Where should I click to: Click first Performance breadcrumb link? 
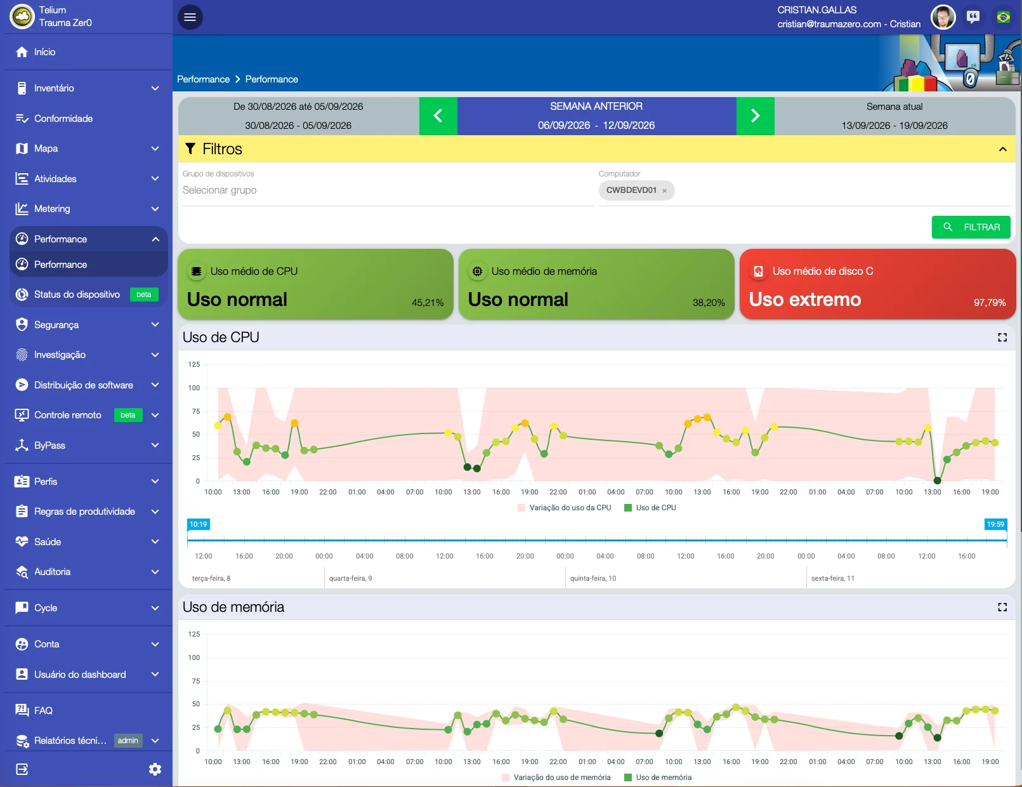[x=203, y=79]
